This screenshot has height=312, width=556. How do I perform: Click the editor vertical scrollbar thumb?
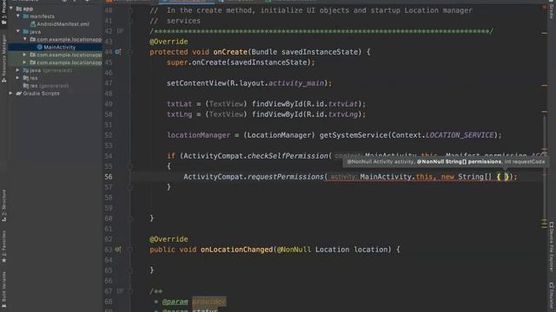(x=544, y=169)
